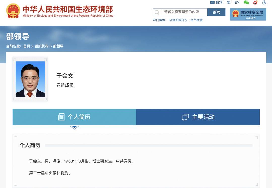Click the 热门搜索 label
Viewport: 272px width, 188px height.
(160, 20)
